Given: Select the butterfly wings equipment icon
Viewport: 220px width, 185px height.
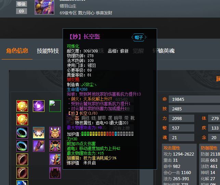Looking at the screenshot, I should (x=39, y=133).
